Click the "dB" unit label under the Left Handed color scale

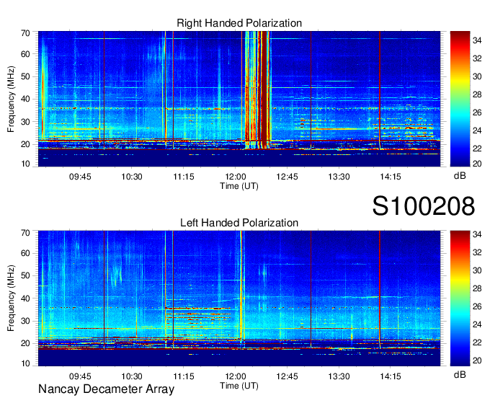460,374
